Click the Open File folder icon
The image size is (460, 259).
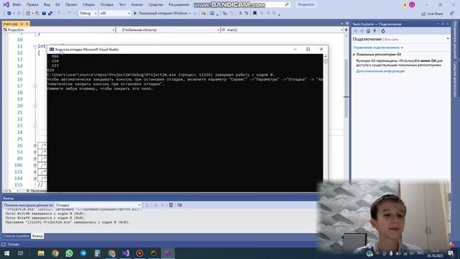click(37, 13)
